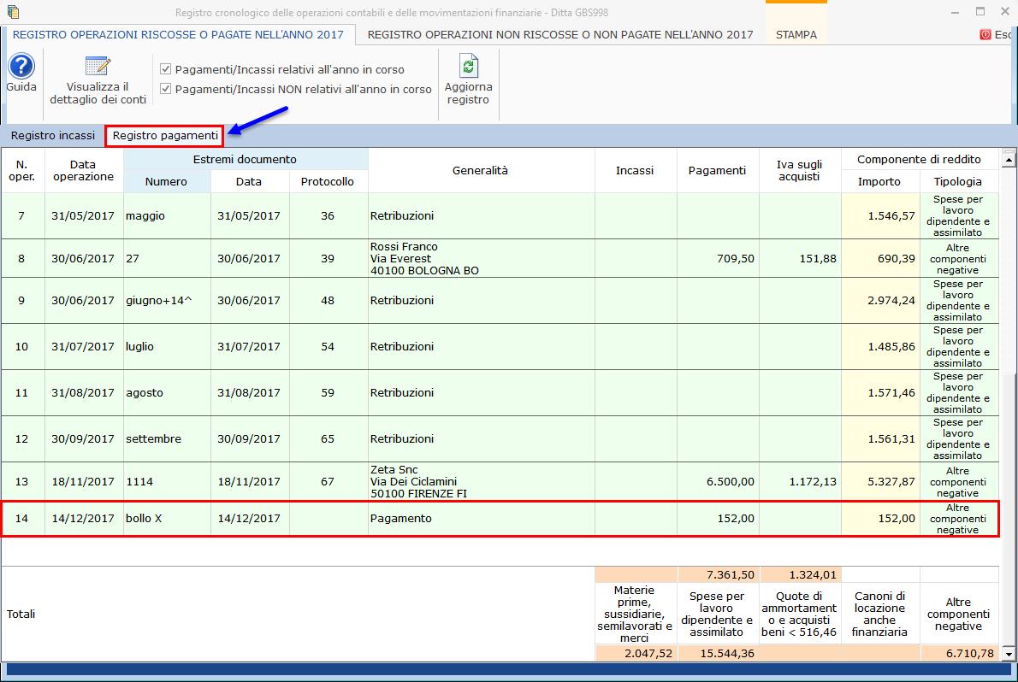
Task: Switch to Registro operazioni riscosse o pagate tab
Action: click(x=178, y=34)
